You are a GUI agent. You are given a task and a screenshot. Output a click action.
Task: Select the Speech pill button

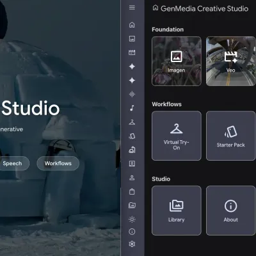13,163
